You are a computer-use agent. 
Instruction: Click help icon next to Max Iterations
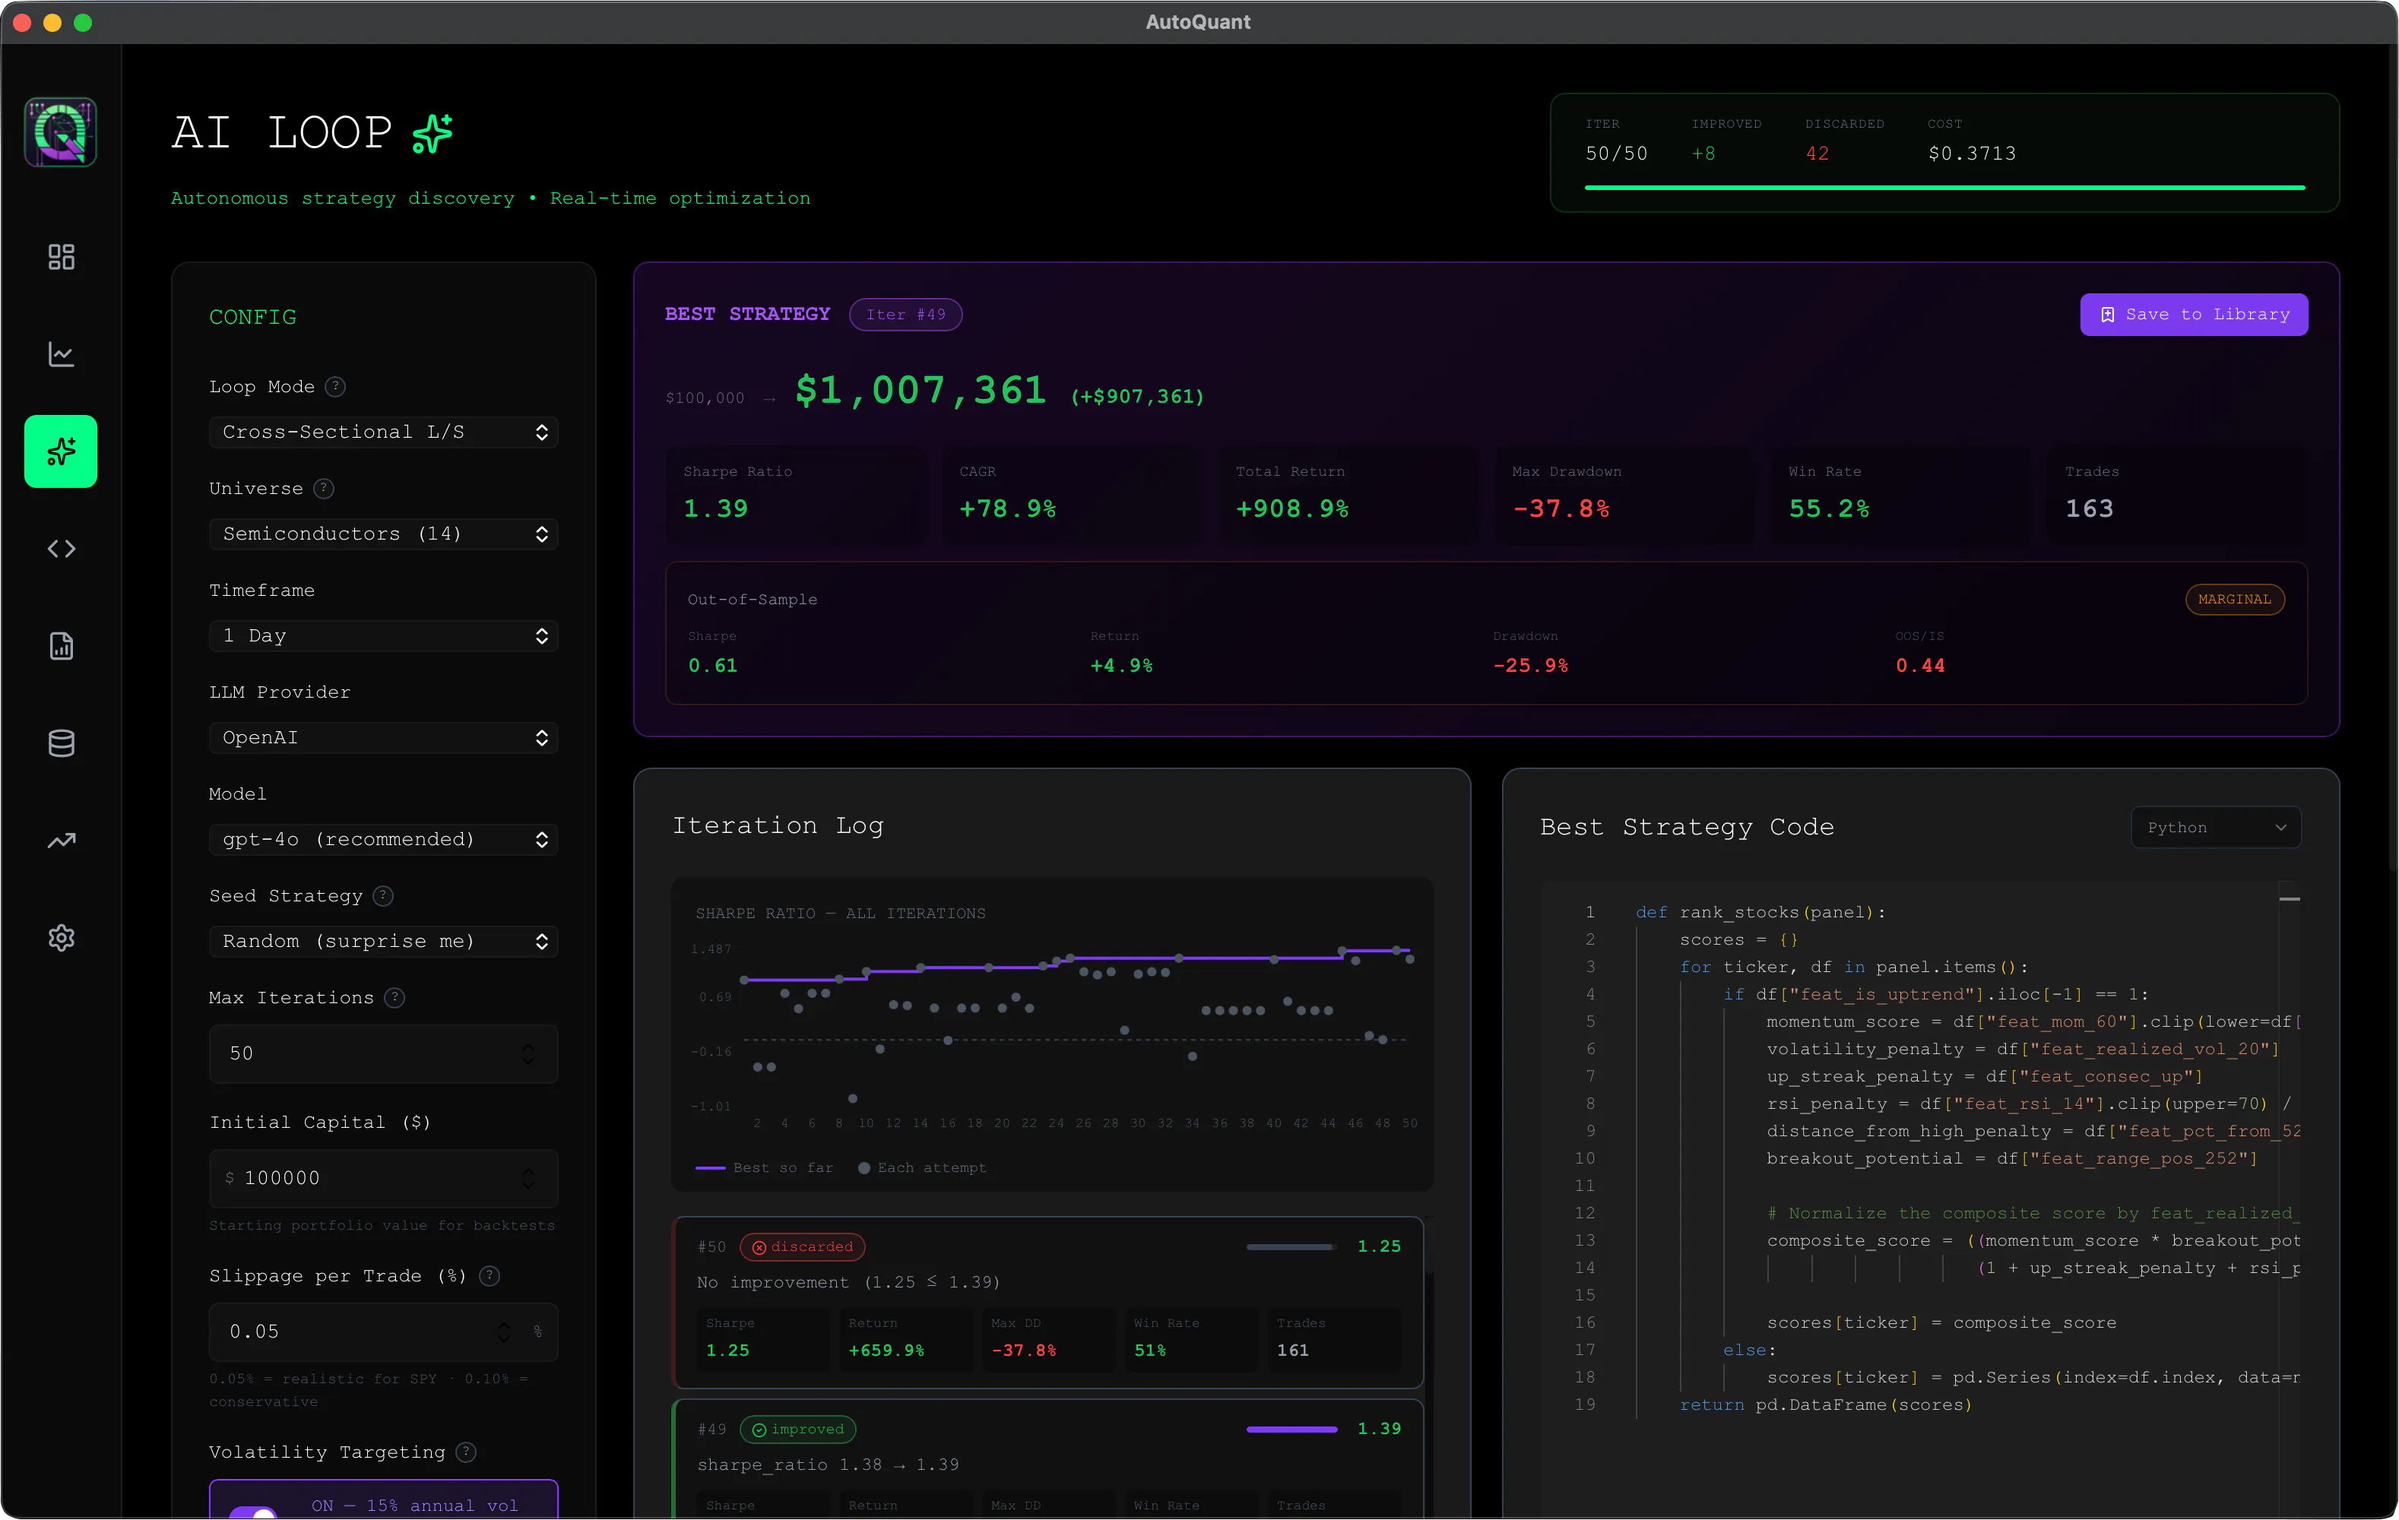click(x=395, y=997)
